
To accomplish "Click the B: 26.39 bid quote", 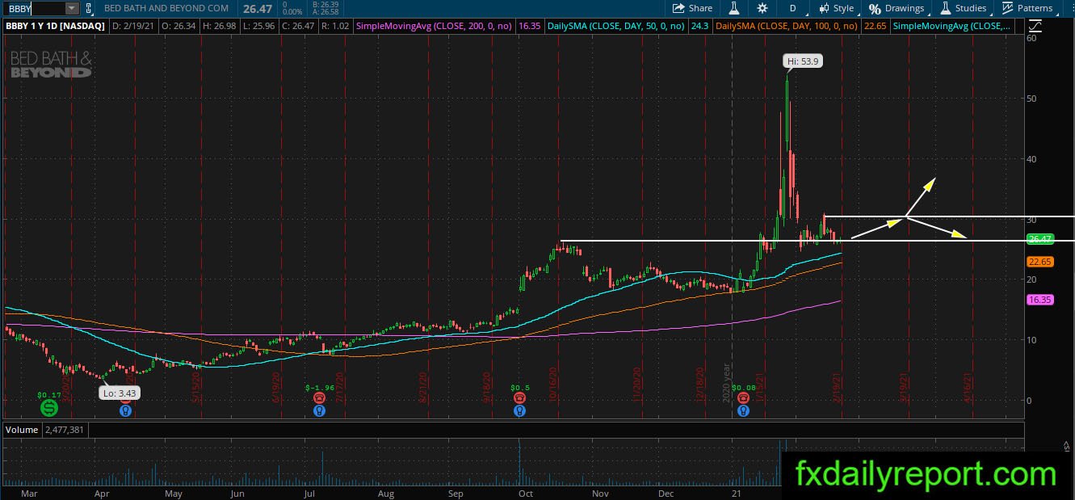I will coord(324,5).
